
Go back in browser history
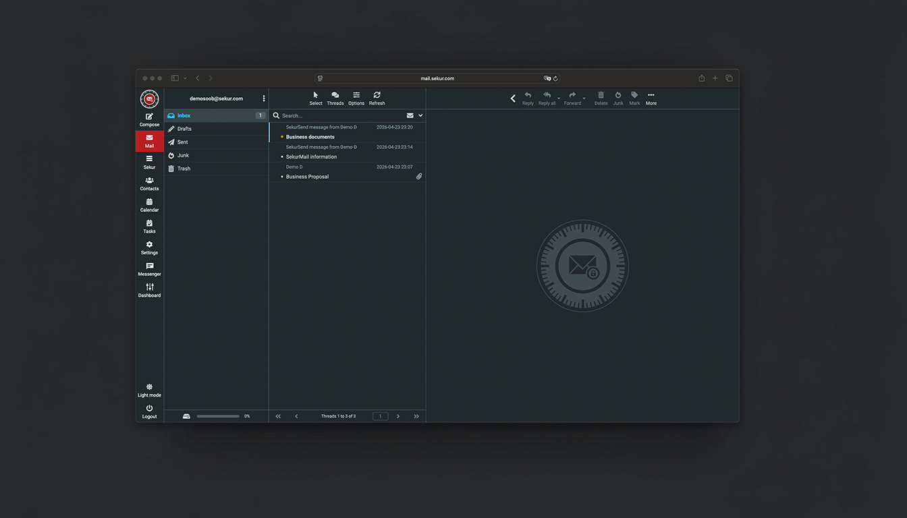[x=197, y=78]
